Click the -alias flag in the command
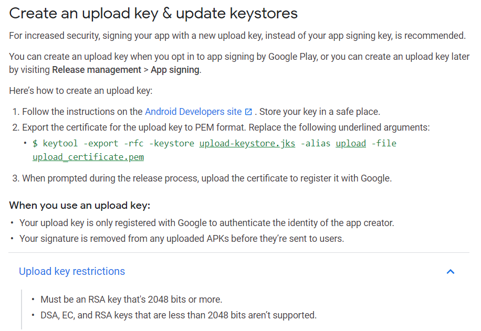481x331 pixels. click(316, 143)
